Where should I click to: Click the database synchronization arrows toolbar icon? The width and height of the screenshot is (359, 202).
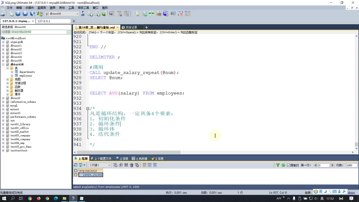point(151,13)
